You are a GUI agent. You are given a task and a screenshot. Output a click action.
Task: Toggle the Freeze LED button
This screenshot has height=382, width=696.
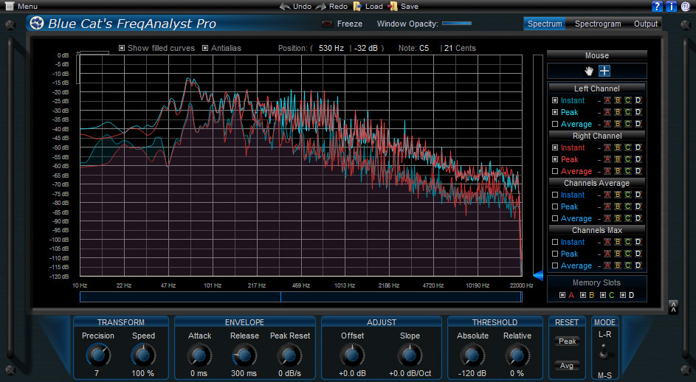coord(326,24)
